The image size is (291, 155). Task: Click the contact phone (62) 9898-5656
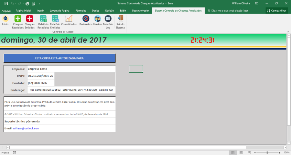tap(41, 83)
